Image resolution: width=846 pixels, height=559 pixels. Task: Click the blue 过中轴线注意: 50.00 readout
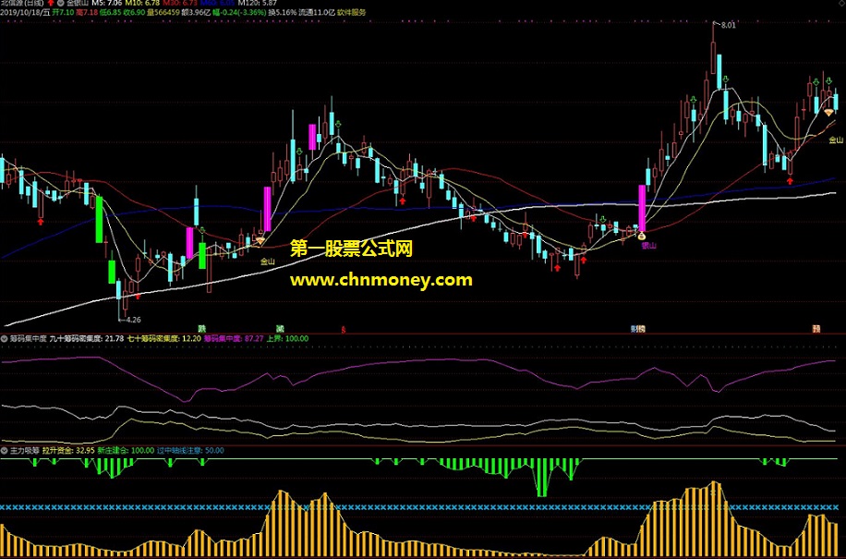coord(190,449)
